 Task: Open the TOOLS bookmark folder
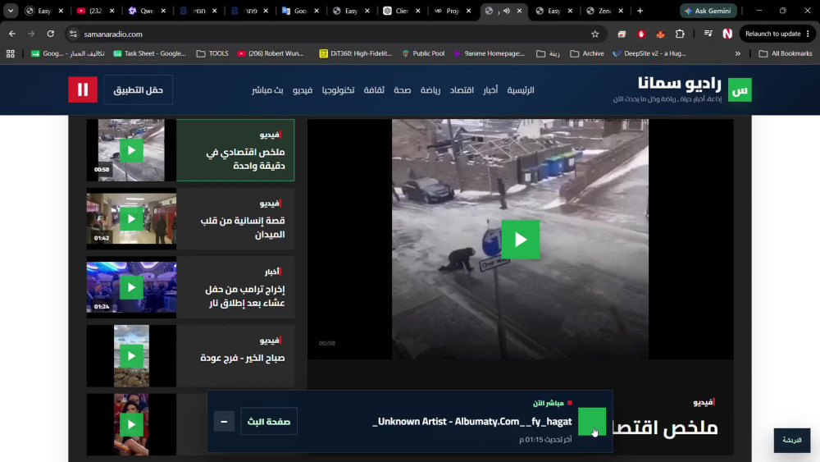pos(212,53)
